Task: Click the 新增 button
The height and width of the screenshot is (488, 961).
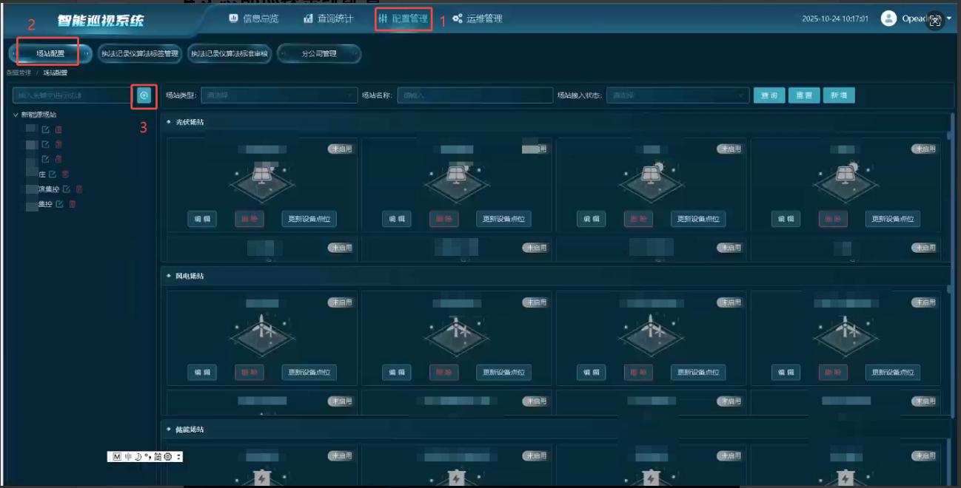Action: 838,95
